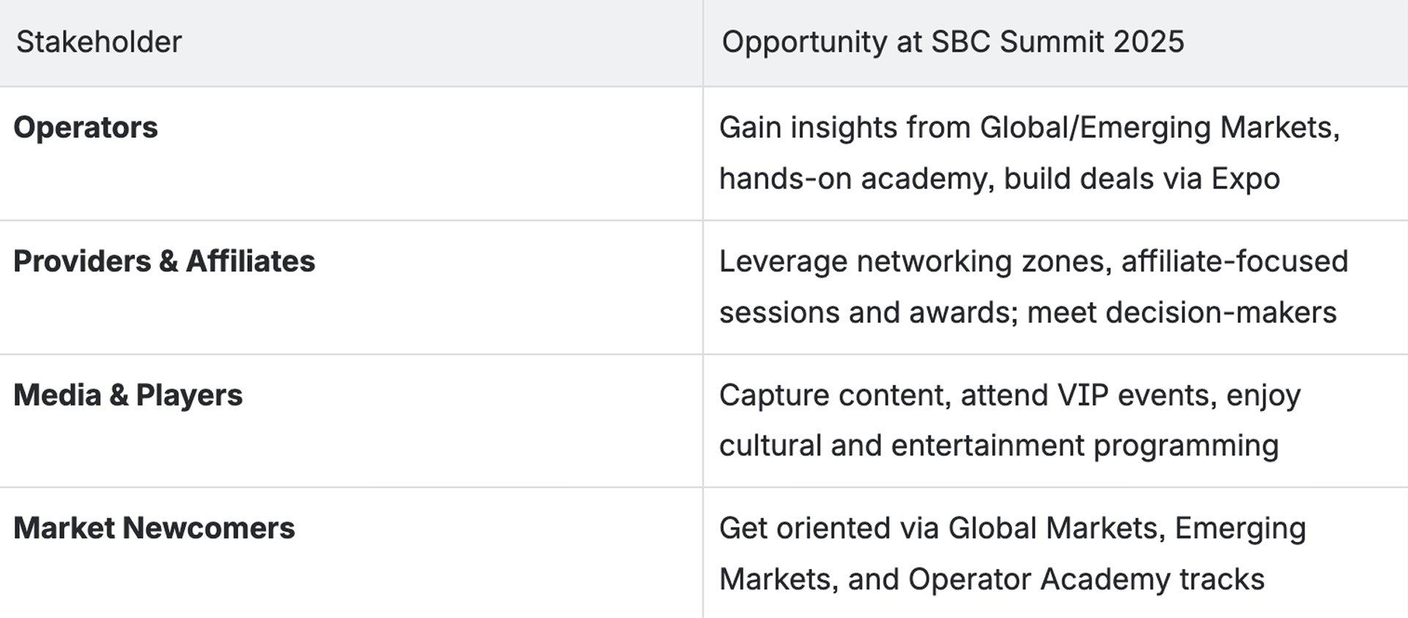Click the cultural and entertainment programming line
This screenshot has width=1408, height=618.
(x=998, y=446)
